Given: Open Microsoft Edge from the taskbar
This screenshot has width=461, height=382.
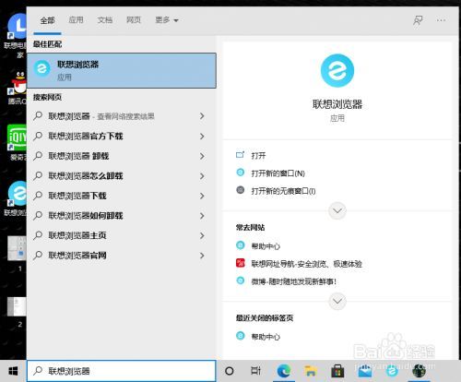Looking at the screenshot, I should [x=284, y=371].
